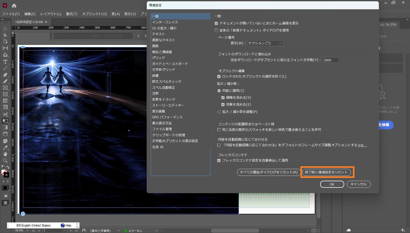Enable 同じ名前の既存のスウォッチ replacement checkbox
The image size is (410, 233).
click(x=219, y=130)
